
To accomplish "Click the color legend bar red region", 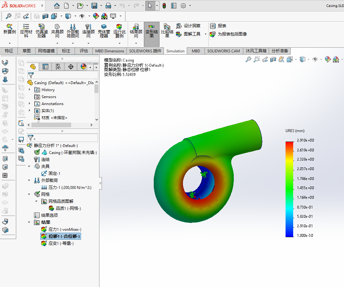I will pos(289,144).
